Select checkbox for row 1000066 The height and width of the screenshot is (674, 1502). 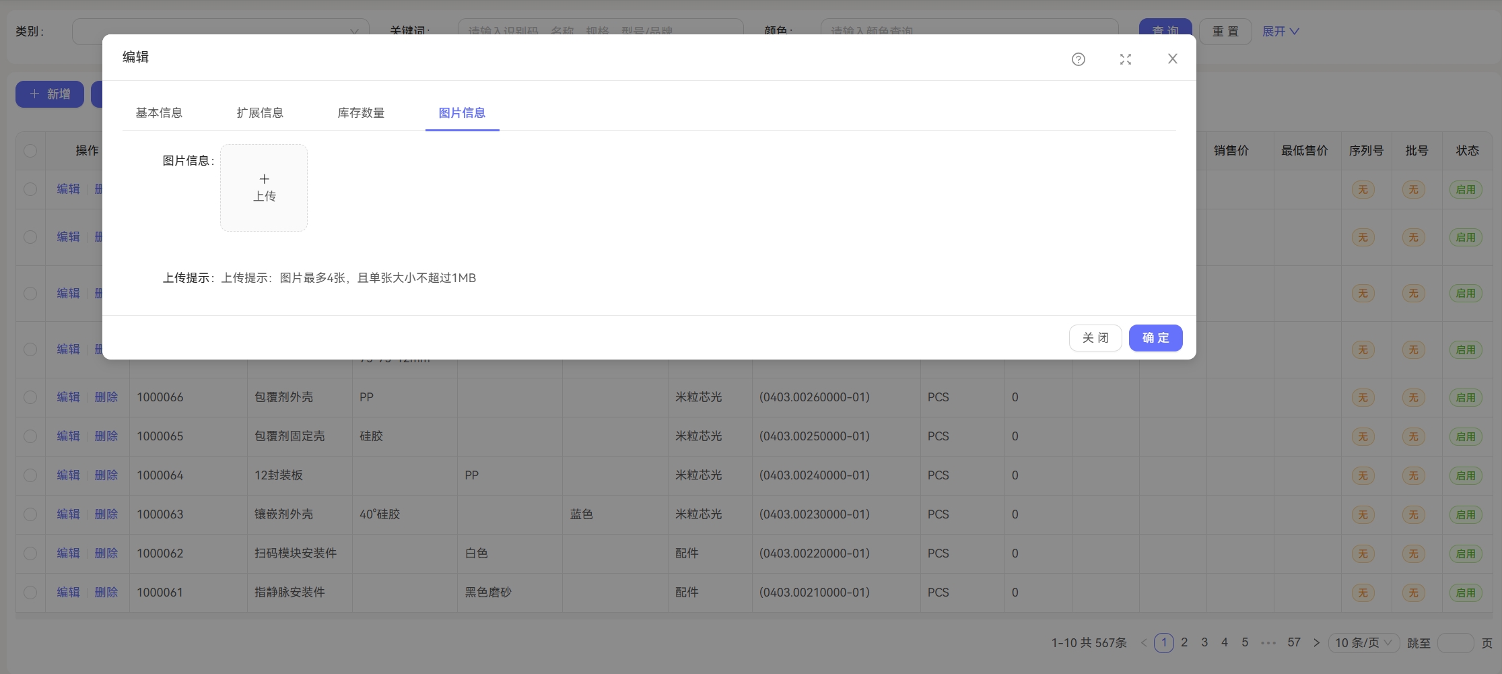(x=30, y=397)
